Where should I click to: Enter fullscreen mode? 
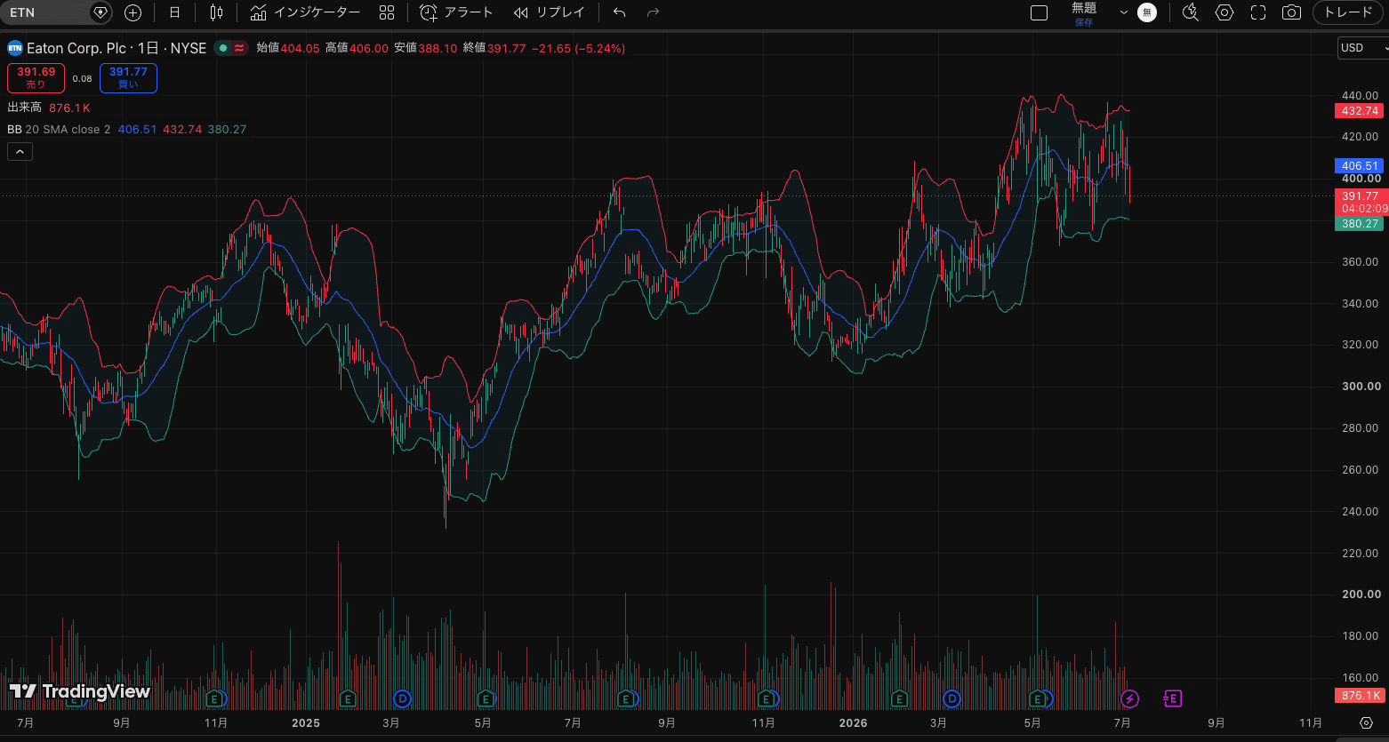tap(1257, 12)
